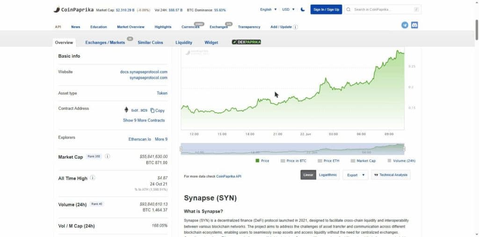
Task: Click the Ethereum contract icon
Action: (x=126, y=110)
